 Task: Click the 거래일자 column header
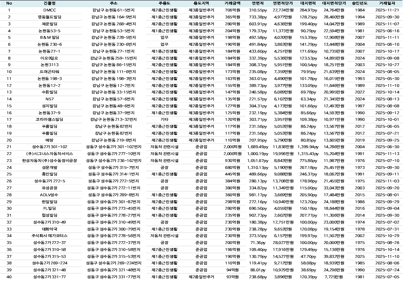(x=387, y=3)
